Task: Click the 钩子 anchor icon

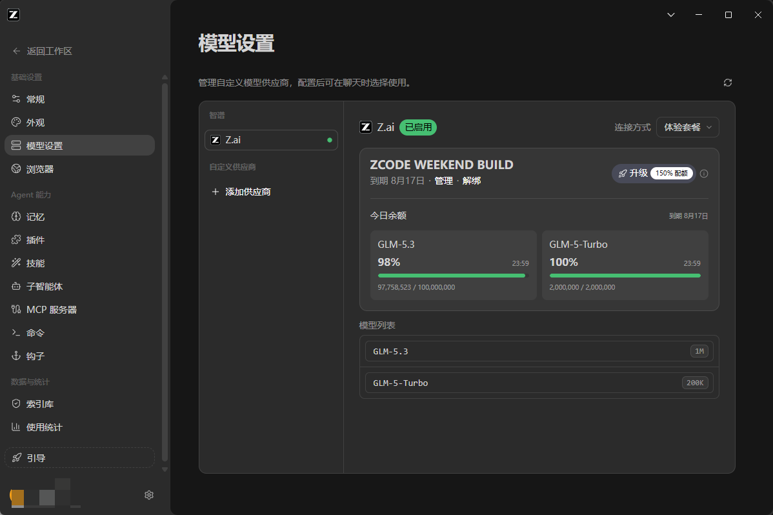Action: point(16,356)
